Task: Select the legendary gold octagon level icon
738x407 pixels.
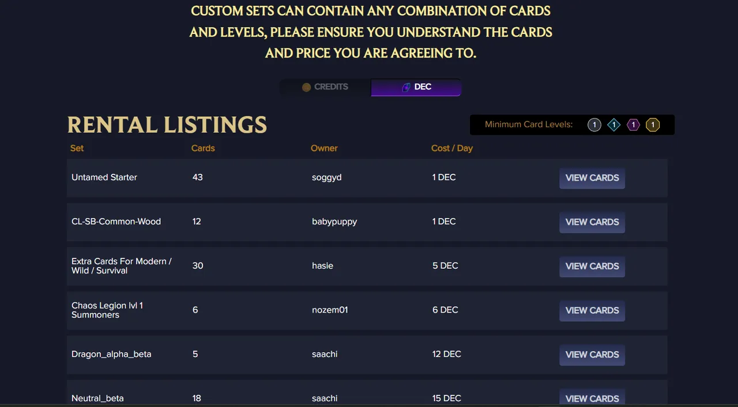Action: tap(653, 125)
